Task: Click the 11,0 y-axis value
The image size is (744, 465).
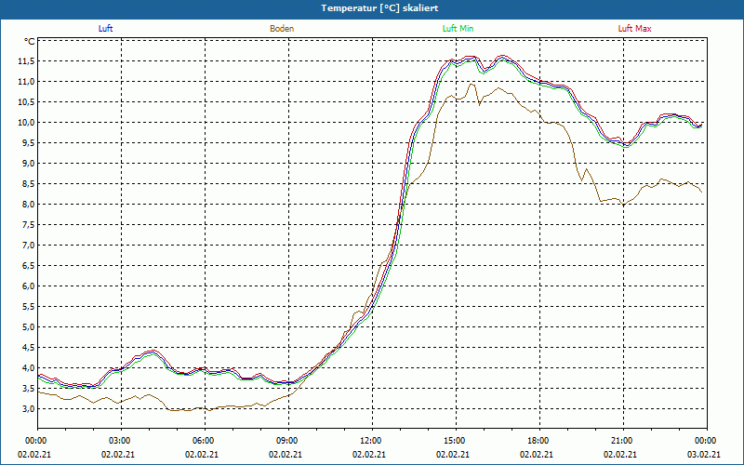Action: (x=26, y=82)
